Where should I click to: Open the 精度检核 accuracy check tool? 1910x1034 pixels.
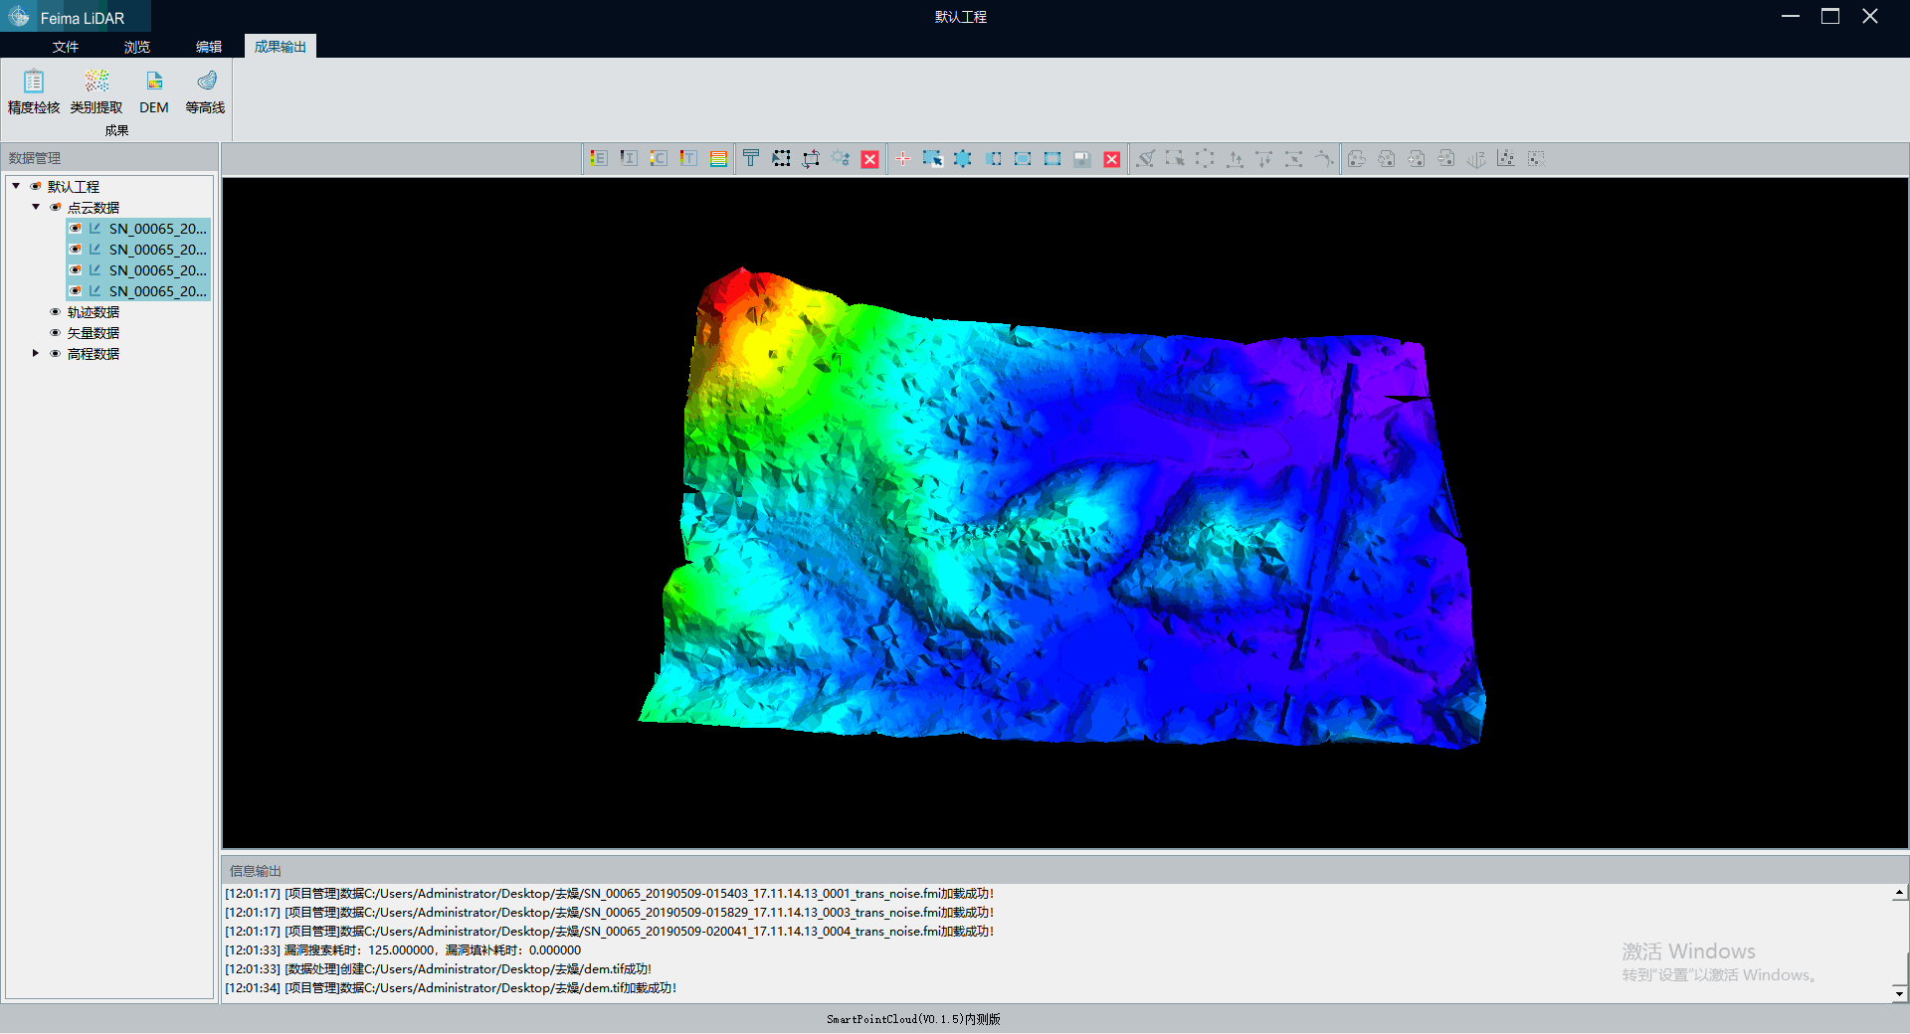34,92
